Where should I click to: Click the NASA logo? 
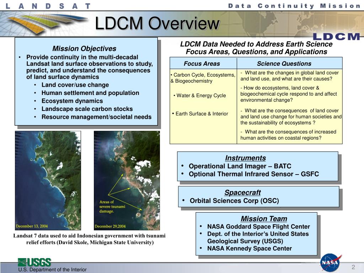coord(331,263)
